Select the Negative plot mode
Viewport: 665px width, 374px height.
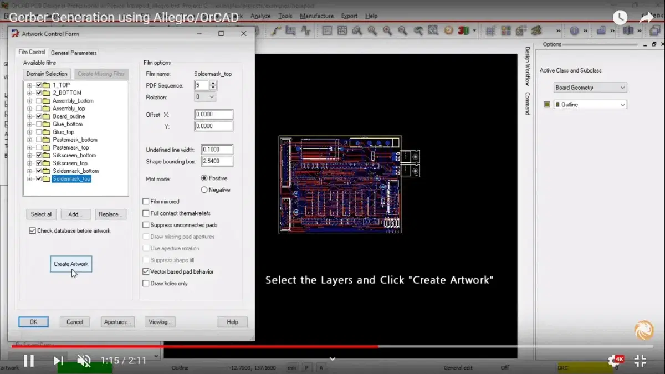coord(204,190)
